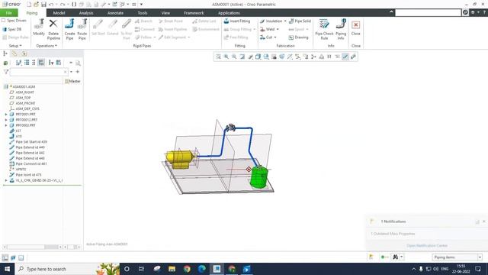488x275 pixels.
Task: Open the Operations group dropdown
Action: (x=47, y=46)
